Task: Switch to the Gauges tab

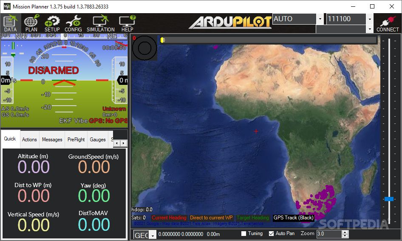Action: (x=98, y=140)
